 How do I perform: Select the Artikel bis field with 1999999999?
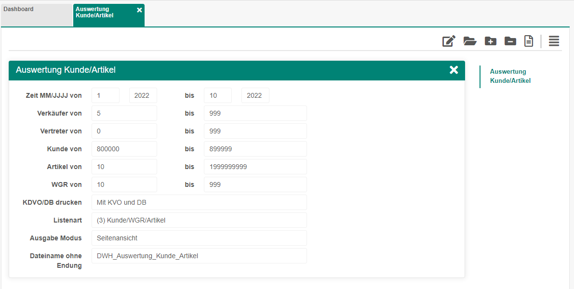(255, 167)
